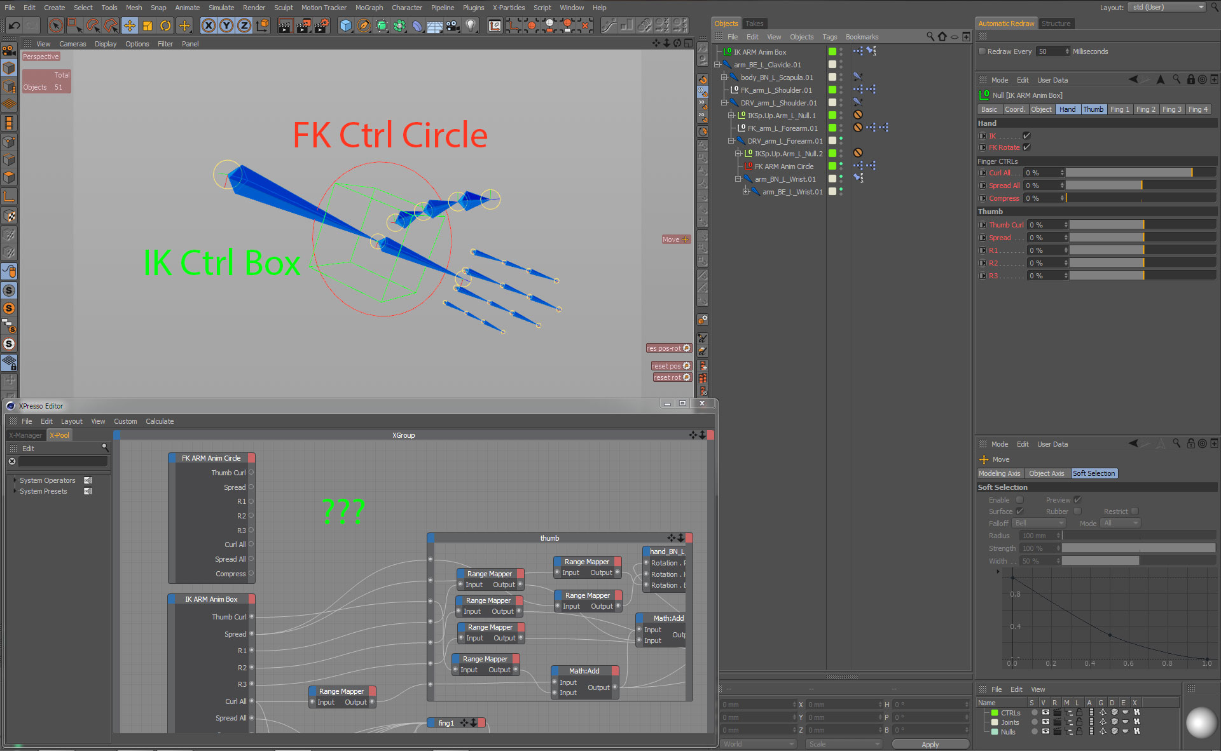This screenshot has width=1221, height=751.
Task: Click the Cube primitive icon
Action: (x=345, y=25)
